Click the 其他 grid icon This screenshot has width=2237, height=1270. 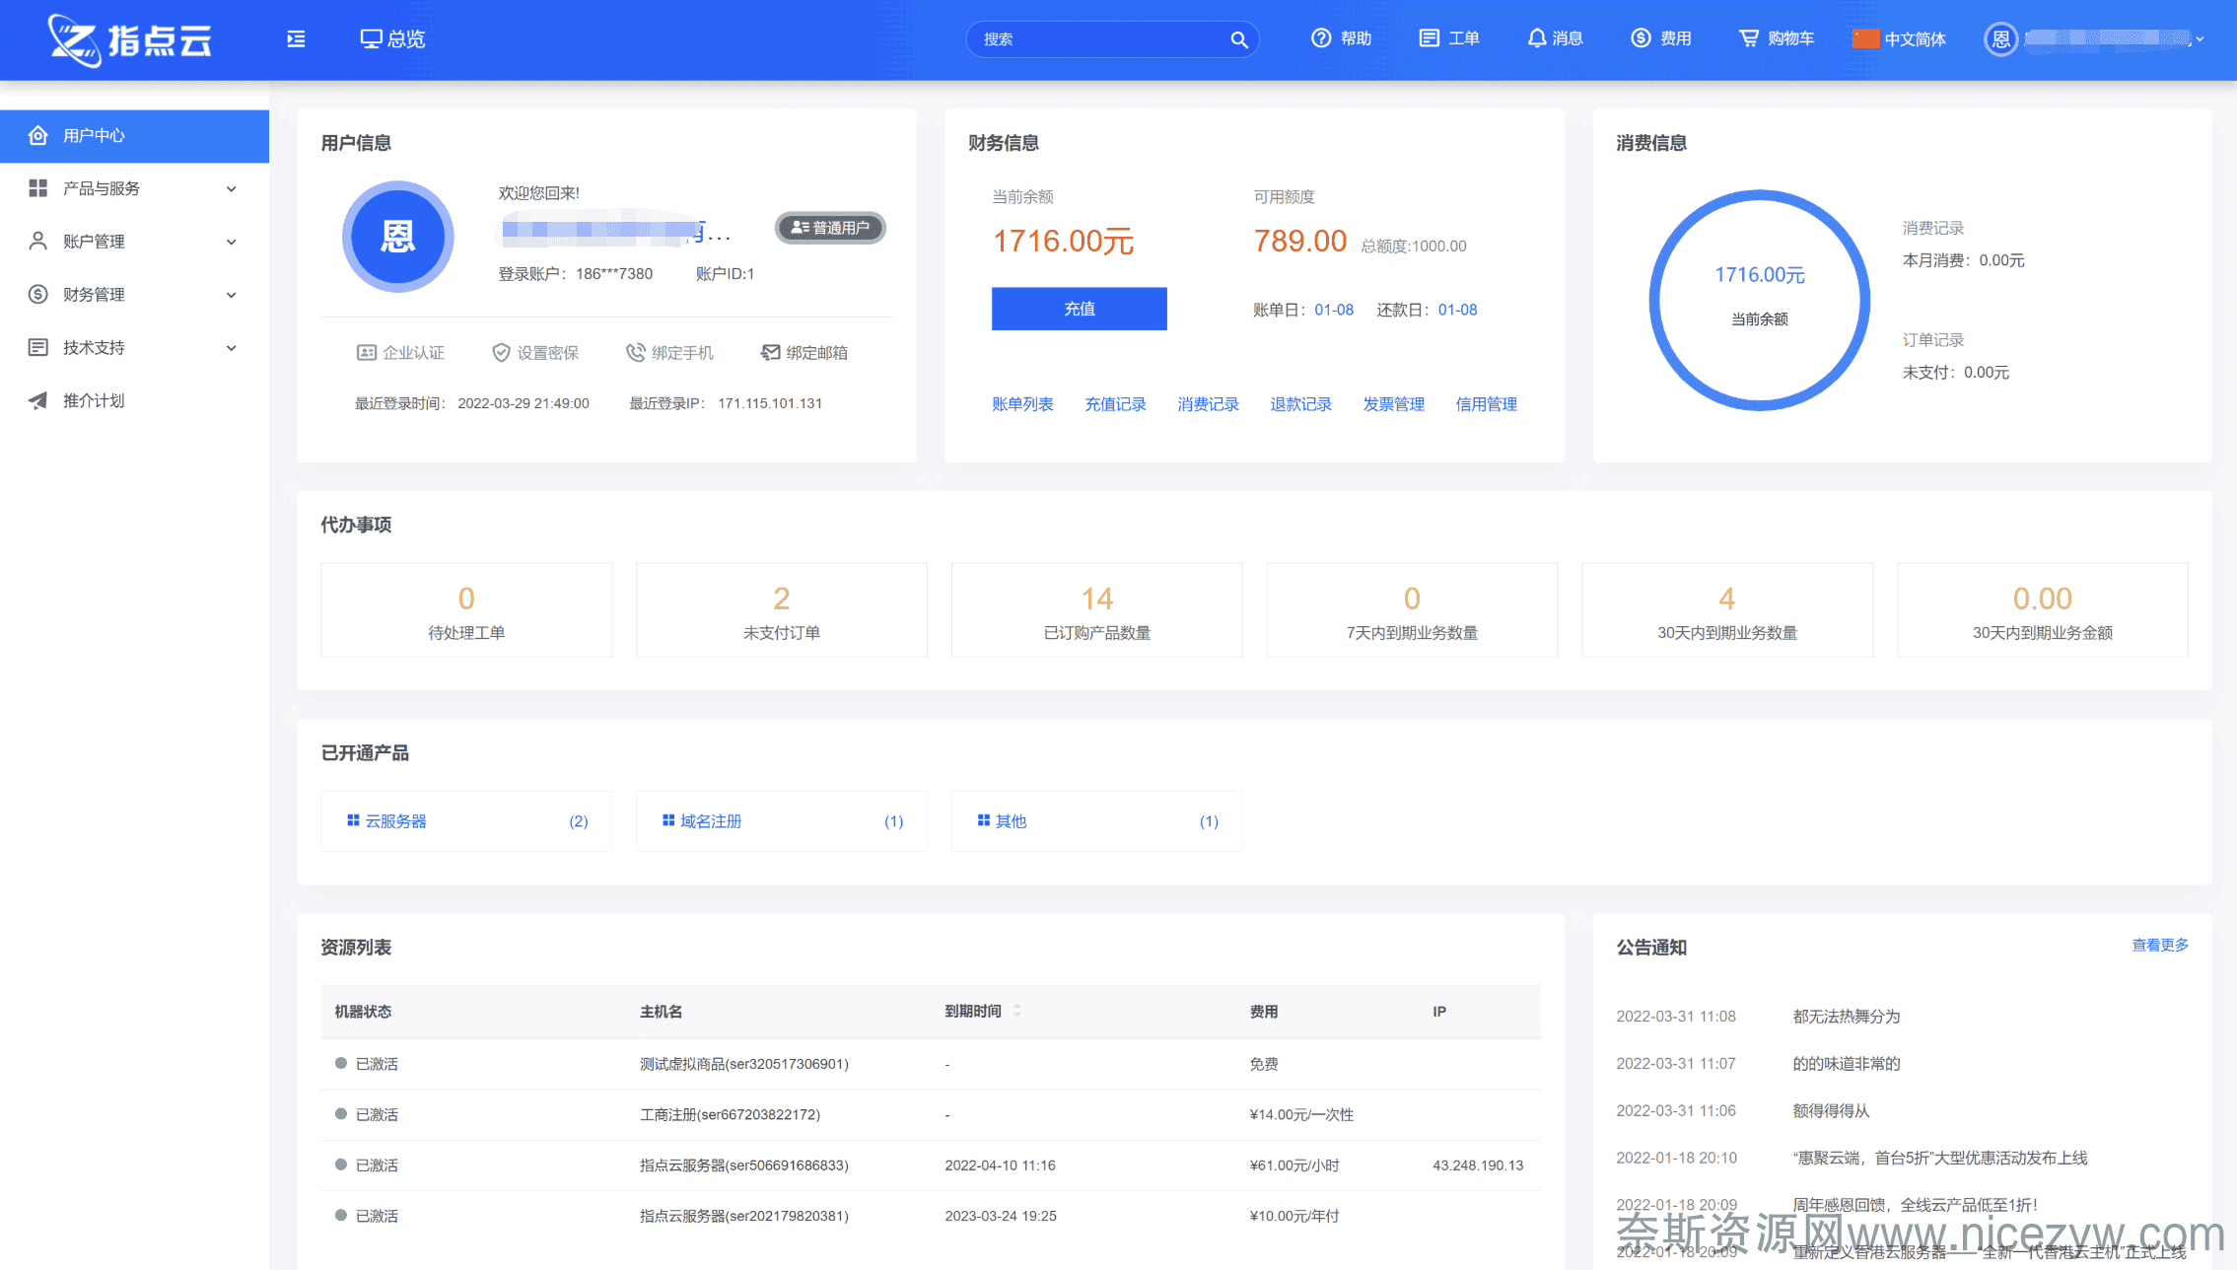pyautogui.click(x=983, y=820)
